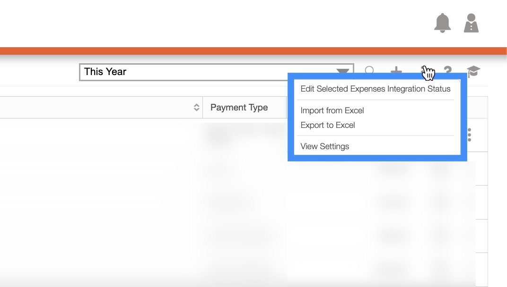Click the more actions icon under cursor
507x287 pixels.
click(x=424, y=71)
